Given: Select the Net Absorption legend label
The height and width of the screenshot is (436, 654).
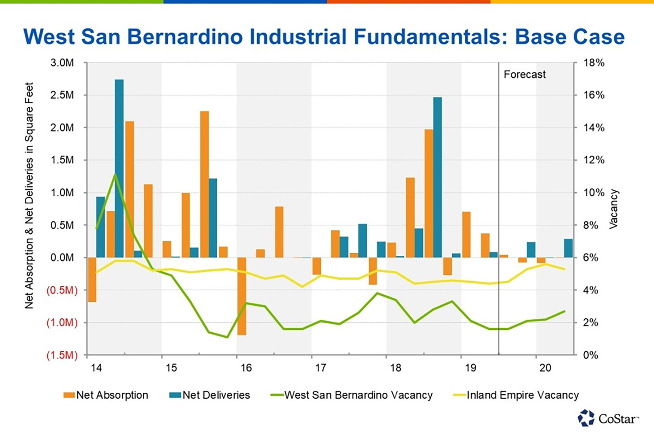Looking at the screenshot, I should (x=112, y=395).
